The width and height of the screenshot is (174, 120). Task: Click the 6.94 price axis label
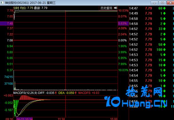coord(10,46)
